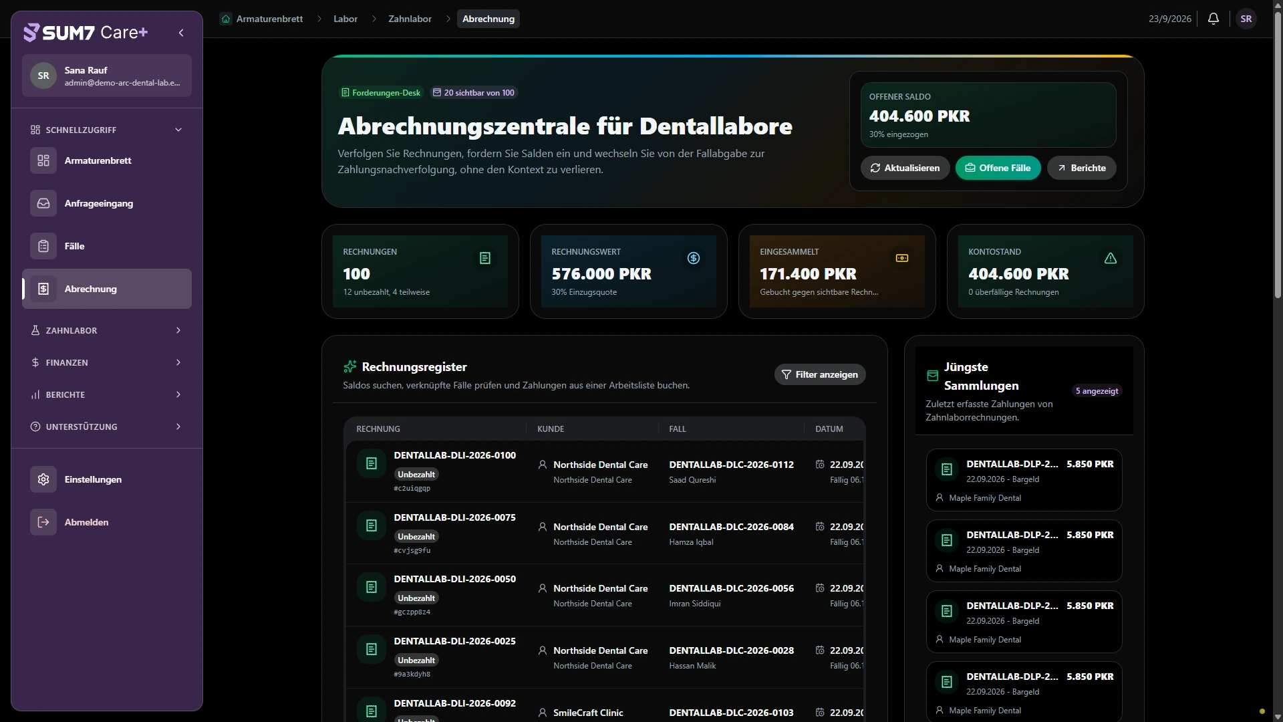This screenshot has width=1283, height=722.
Task: Expand the Unterstützung sidebar section
Action: [107, 427]
